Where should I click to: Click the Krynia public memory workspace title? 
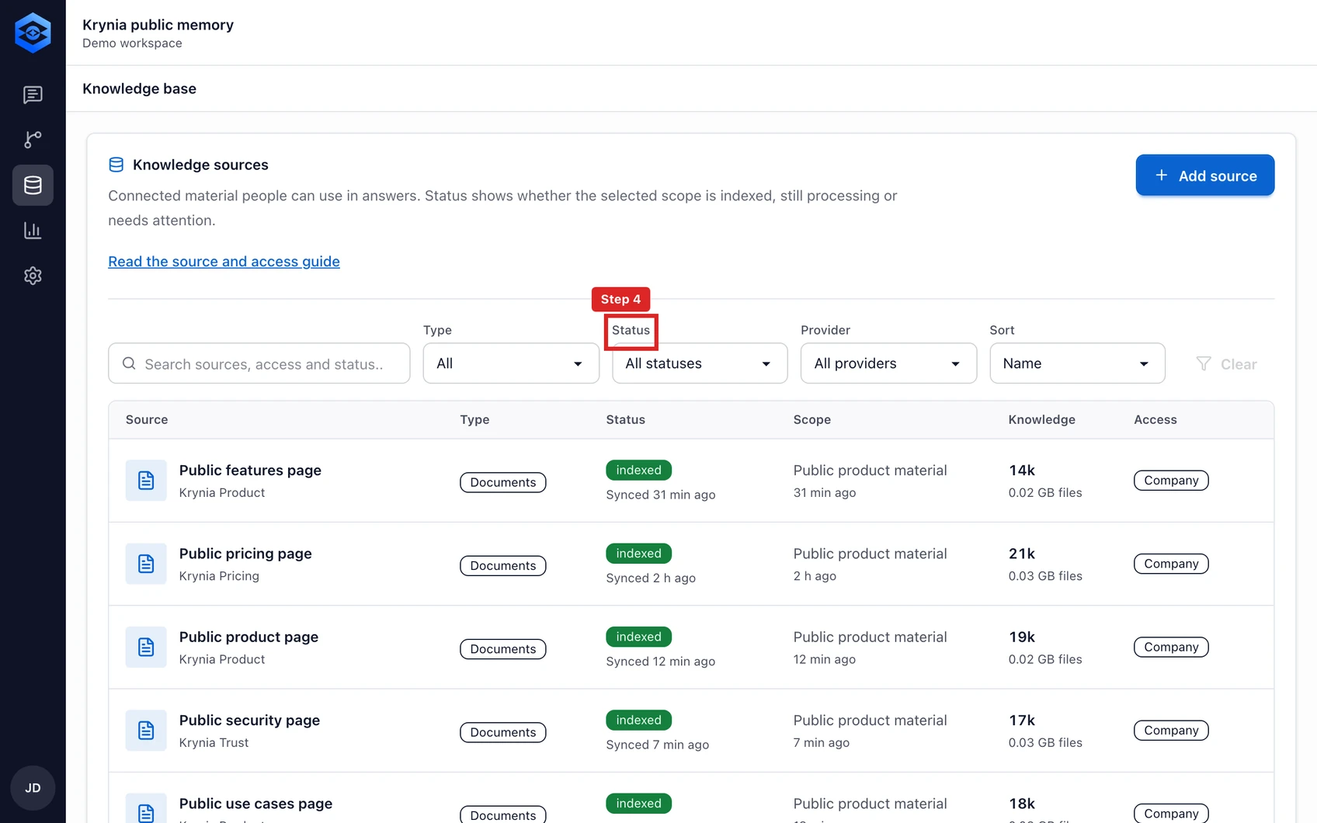[158, 25]
